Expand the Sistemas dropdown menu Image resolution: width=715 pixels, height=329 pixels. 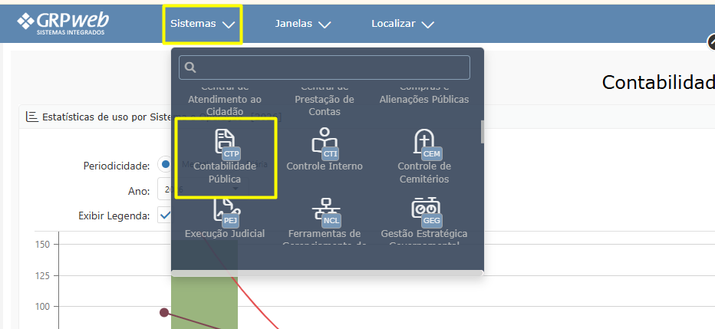(x=203, y=24)
